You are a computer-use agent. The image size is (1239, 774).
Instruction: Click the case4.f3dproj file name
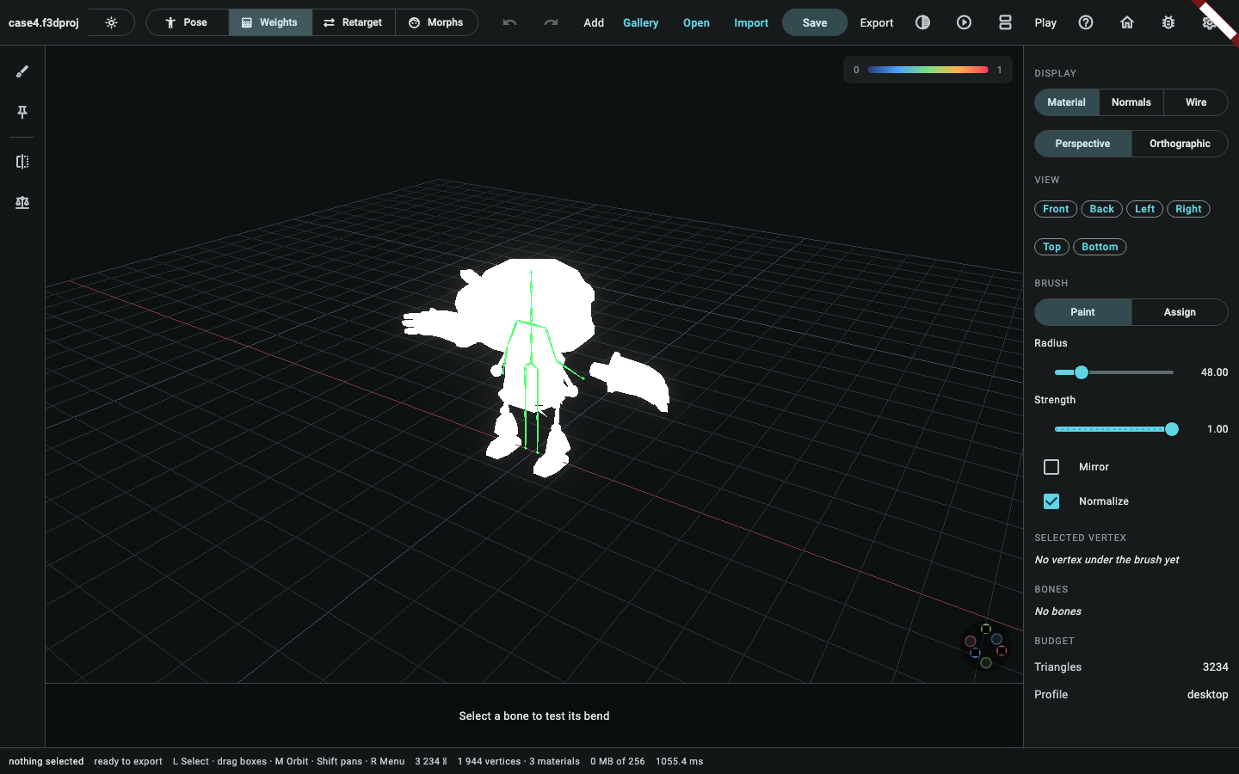pyautogui.click(x=44, y=22)
